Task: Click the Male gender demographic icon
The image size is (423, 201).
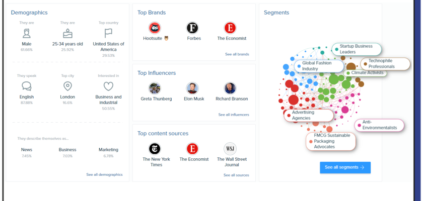Action: (x=26, y=34)
